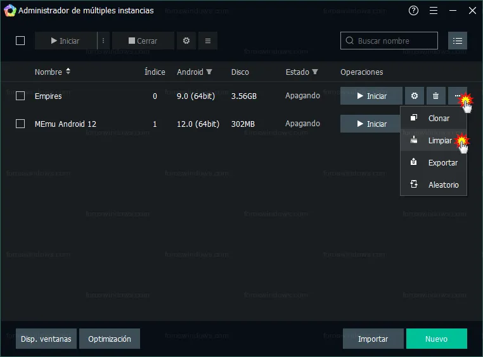The height and width of the screenshot is (357, 483).
Task: Choose Clonar from the context menu
Action: click(x=438, y=119)
